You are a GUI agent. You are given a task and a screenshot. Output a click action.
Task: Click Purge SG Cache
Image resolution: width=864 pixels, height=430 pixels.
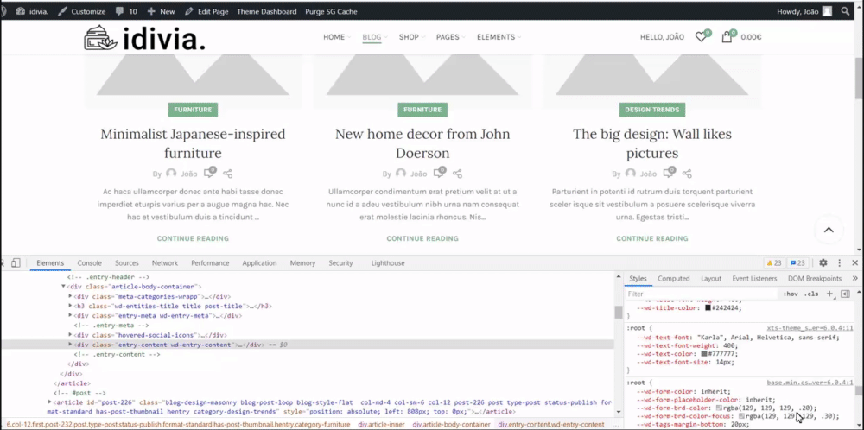[331, 11]
